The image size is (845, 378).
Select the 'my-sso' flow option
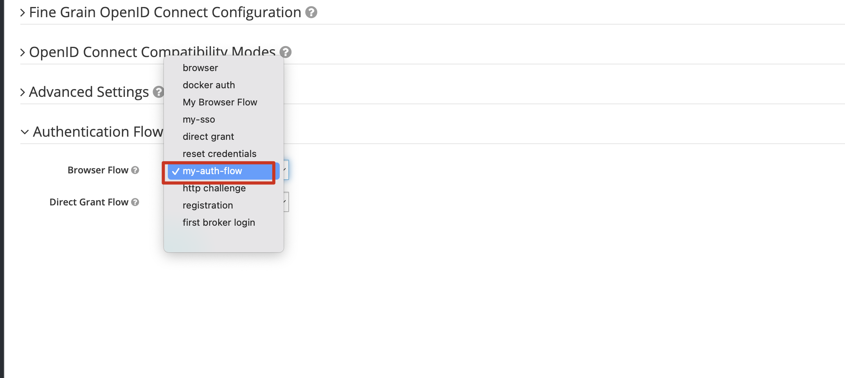(199, 119)
